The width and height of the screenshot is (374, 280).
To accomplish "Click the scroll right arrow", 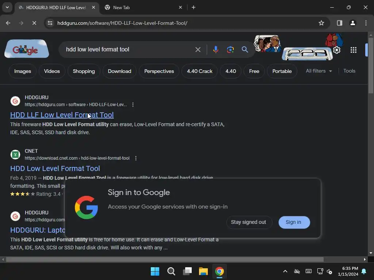I will click(x=365, y=259).
